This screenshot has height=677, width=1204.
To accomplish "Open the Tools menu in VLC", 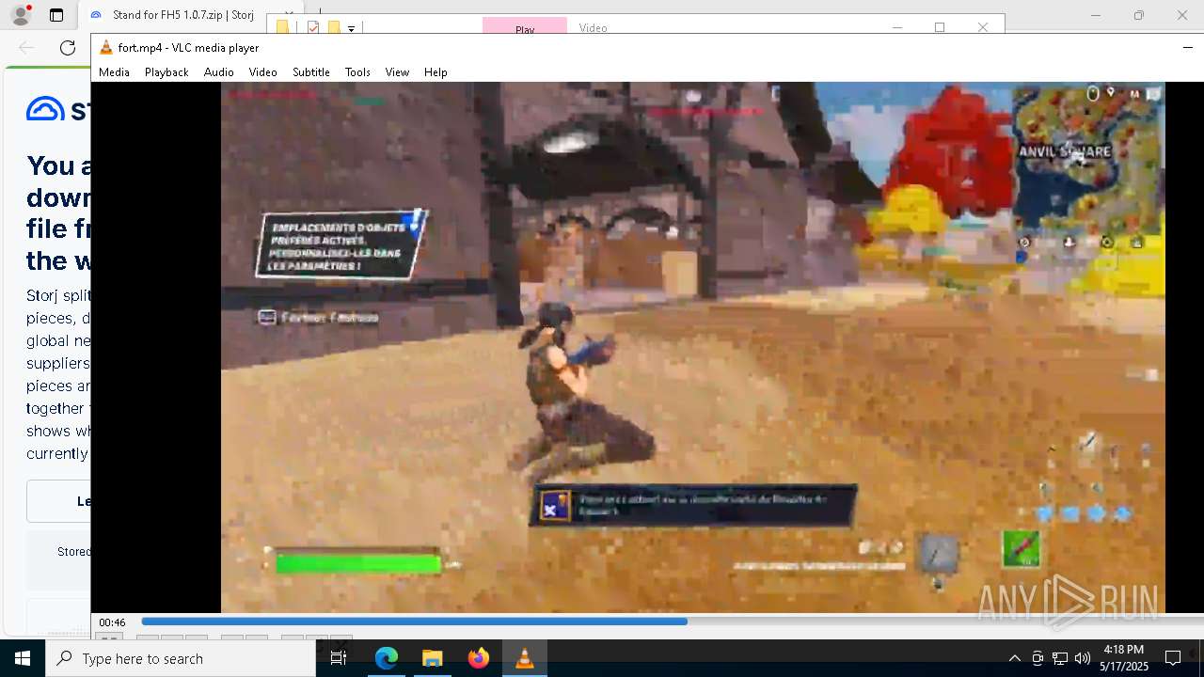I will 357,71.
